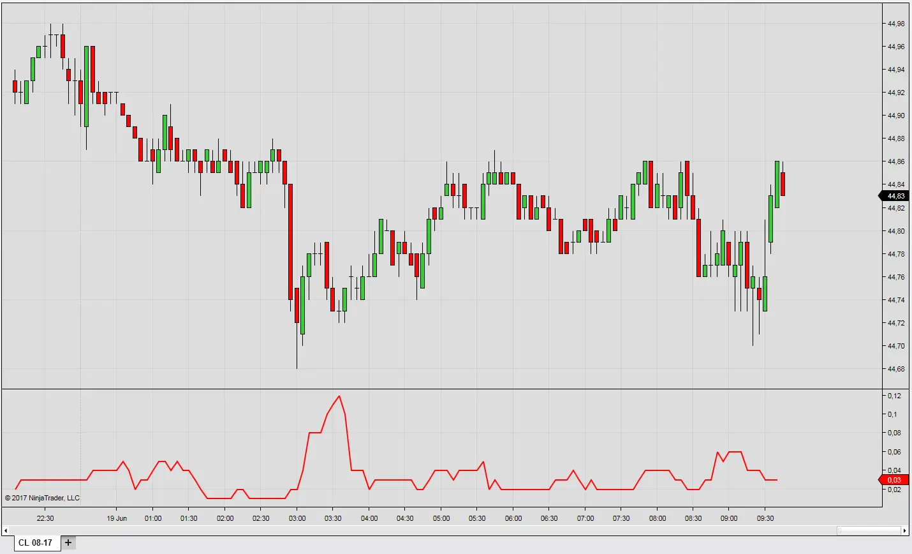Click the 01:00 time axis label
Viewport: 912px width, 554px height.
153,518
